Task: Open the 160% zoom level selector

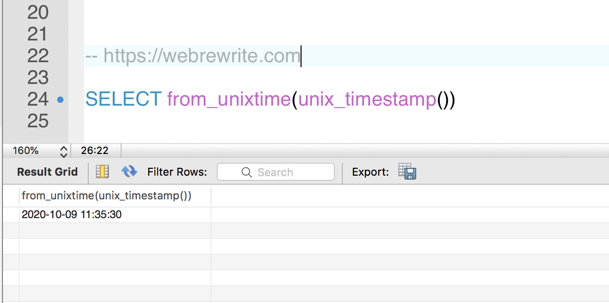Action: 35,151
